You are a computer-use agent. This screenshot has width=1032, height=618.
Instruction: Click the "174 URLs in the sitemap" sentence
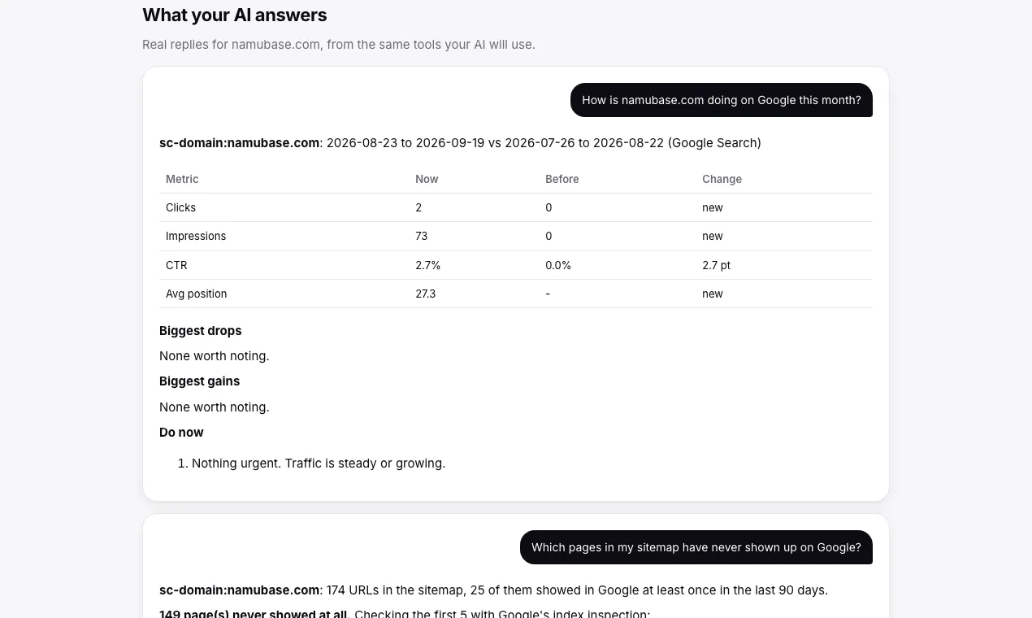[577, 590]
